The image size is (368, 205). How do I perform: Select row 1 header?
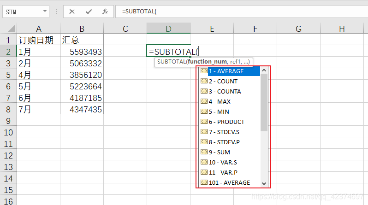(x=8, y=40)
